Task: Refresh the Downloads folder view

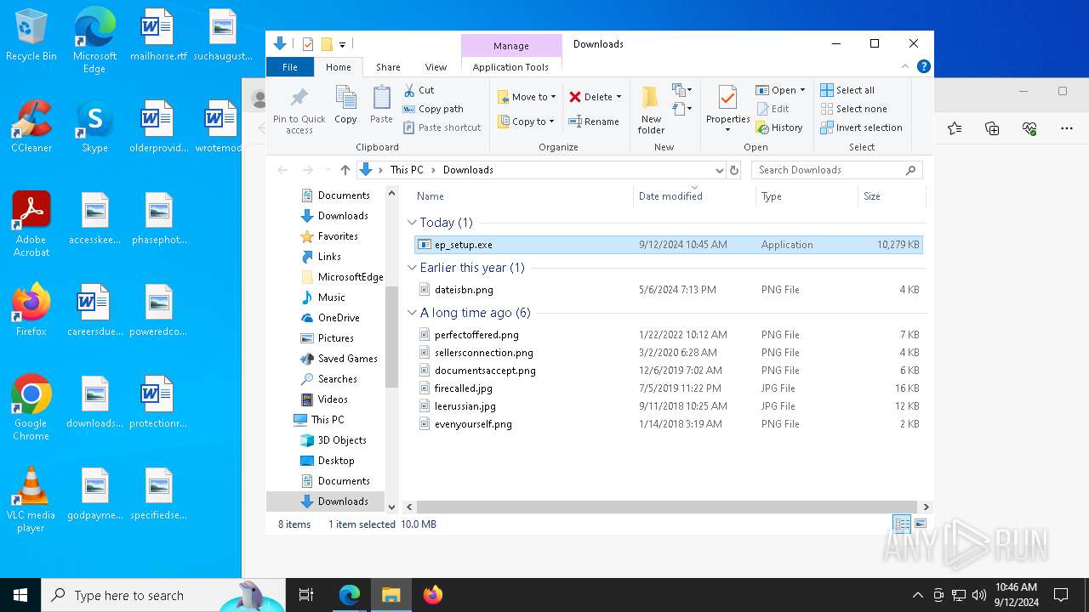Action: (734, 170)
